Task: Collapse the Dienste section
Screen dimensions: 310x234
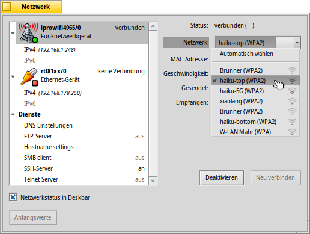Action: pos(13,115)
